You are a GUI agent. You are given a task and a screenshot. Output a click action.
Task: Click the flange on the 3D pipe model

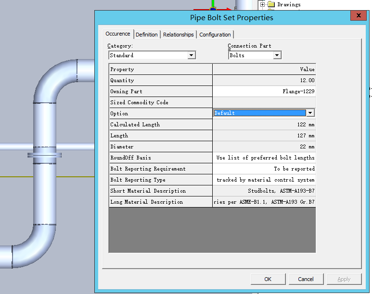[44, 155]
